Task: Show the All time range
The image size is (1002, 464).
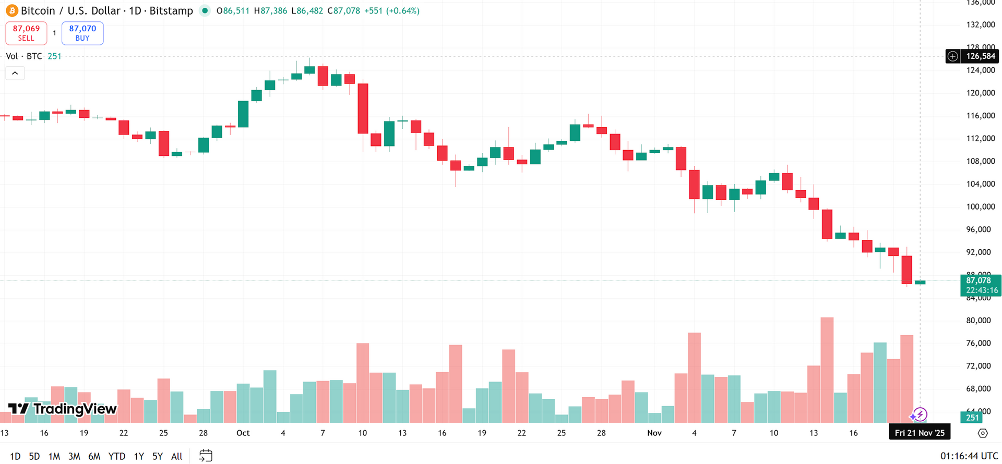Action: pos(177,456)
